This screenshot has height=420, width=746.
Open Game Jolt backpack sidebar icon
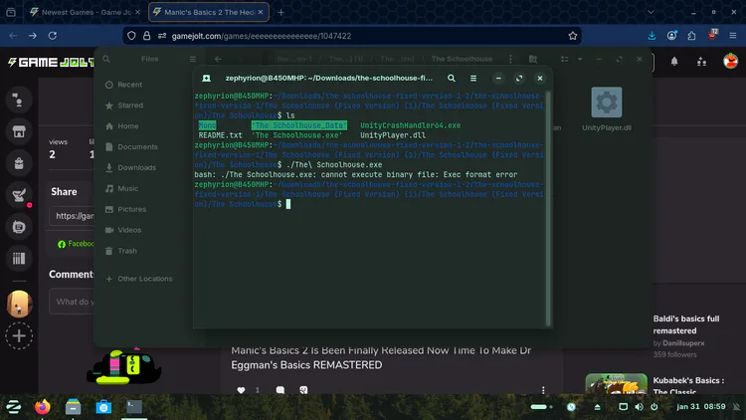pyautogui.click(x=19, y=163)
